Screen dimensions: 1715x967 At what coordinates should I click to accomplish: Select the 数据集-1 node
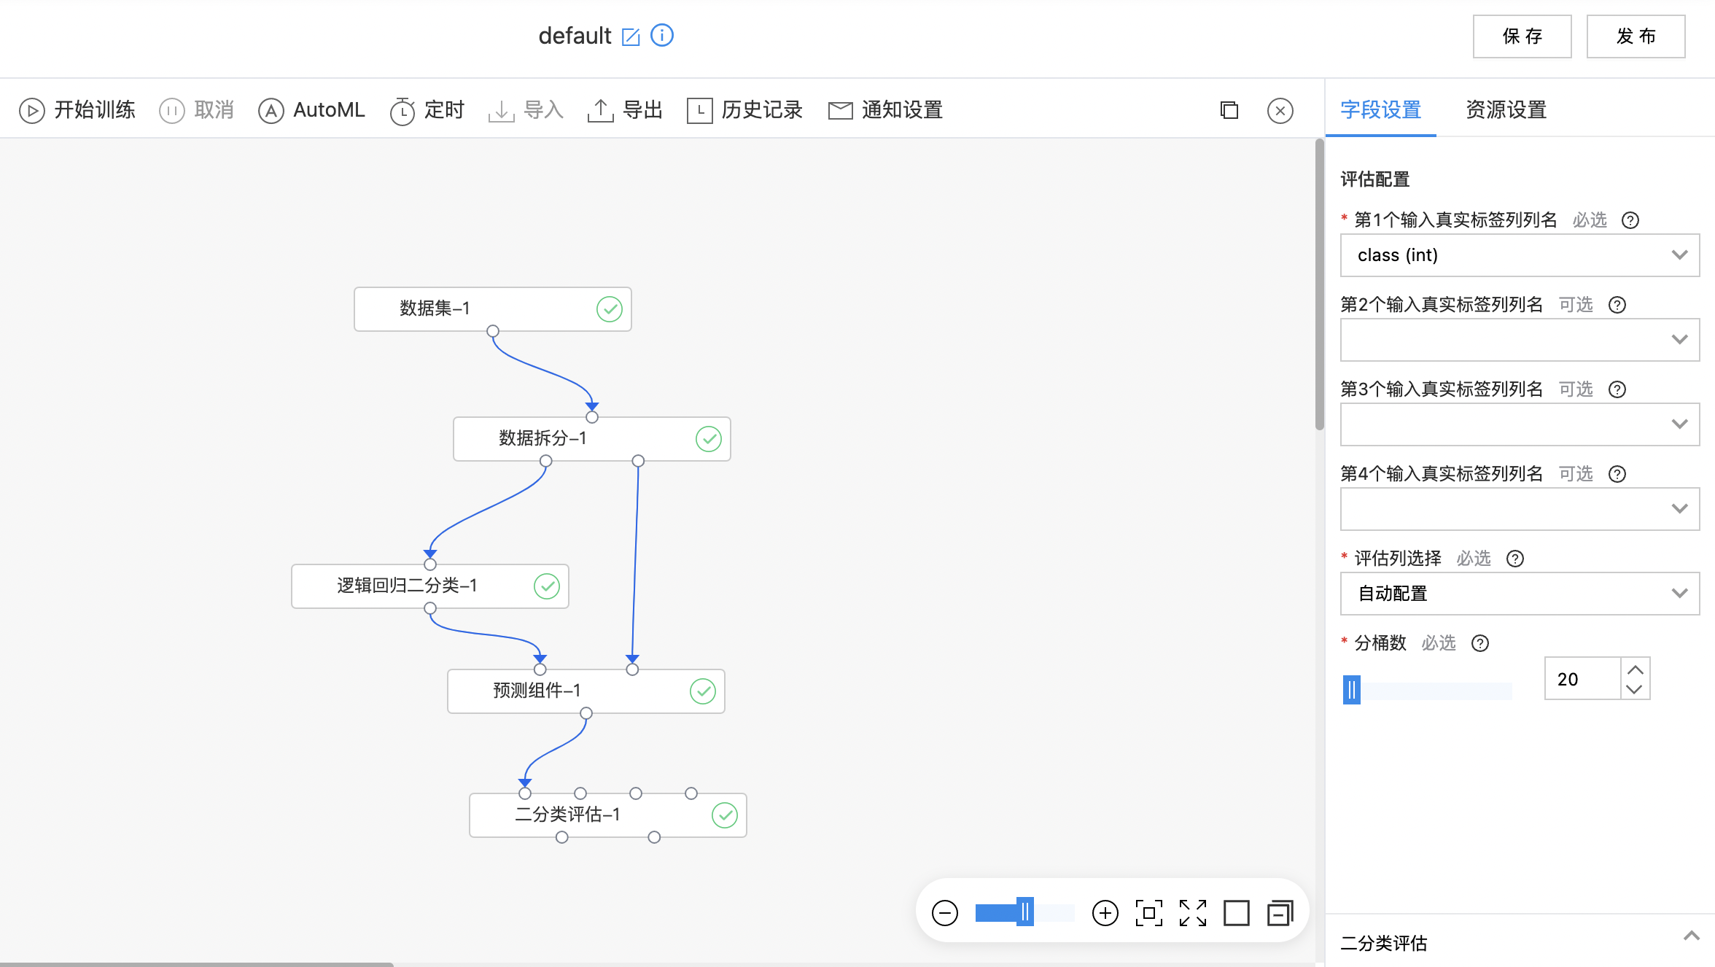click(x=493, y=309)
